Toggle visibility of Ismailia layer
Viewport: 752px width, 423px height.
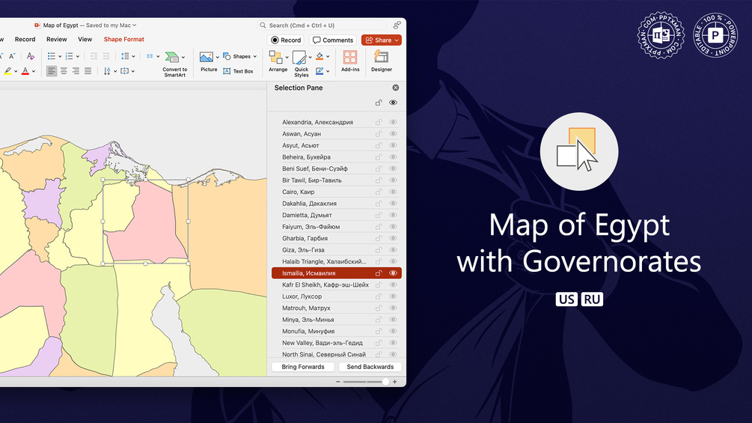(x=394, y=273)
